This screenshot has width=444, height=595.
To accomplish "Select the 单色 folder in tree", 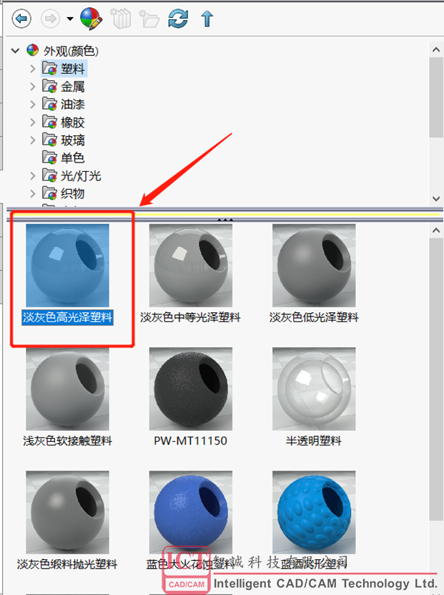I will 63,158.
